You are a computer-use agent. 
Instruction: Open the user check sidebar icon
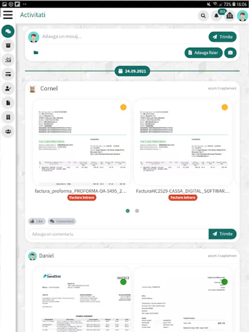pos(8,89)
